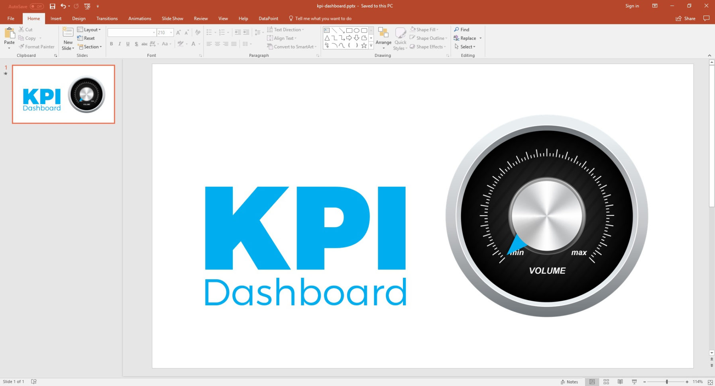Toggle italic formatting
Image resolution: width=715 pixels, height=386 pixels.
120,44
